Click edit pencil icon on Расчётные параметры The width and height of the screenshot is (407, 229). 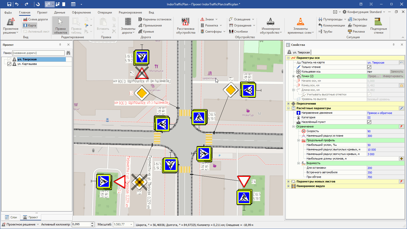pyautogui.click(x=401, y=108)
